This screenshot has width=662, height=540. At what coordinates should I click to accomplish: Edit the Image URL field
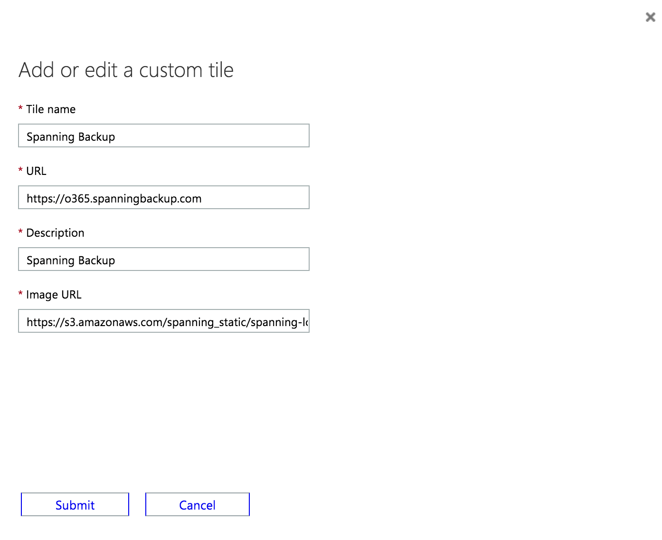(164, 321)
